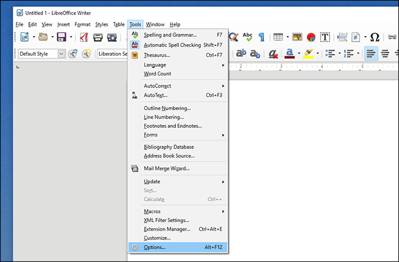Open dropdown arrow next to Save icon

coord(71,37)
